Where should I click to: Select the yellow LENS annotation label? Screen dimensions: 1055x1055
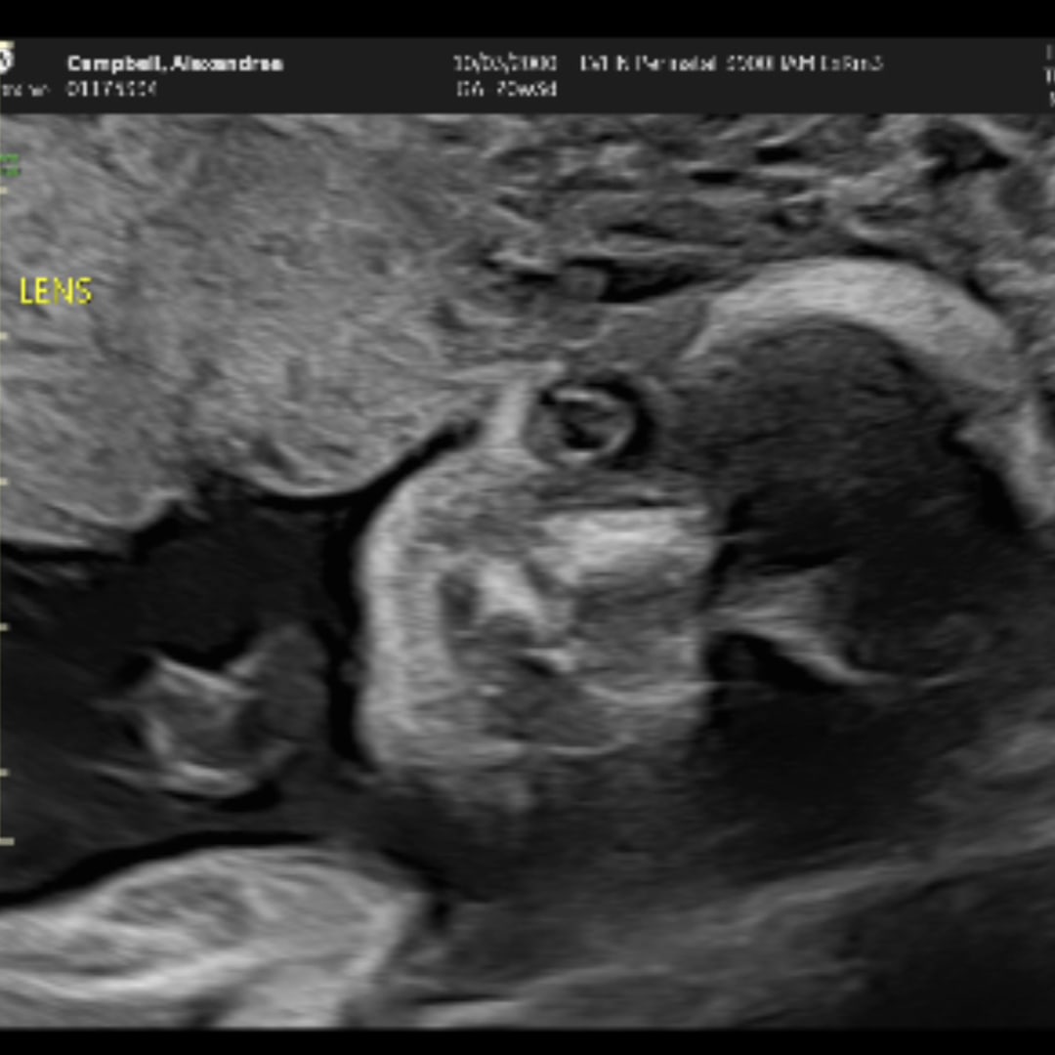pyautogui.click(x=56, y=291)
